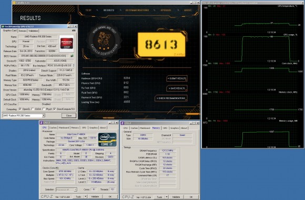Click OK in the CPU-Z processor window
The height and width of the screenshot is (200, 305).
point(110,197)
